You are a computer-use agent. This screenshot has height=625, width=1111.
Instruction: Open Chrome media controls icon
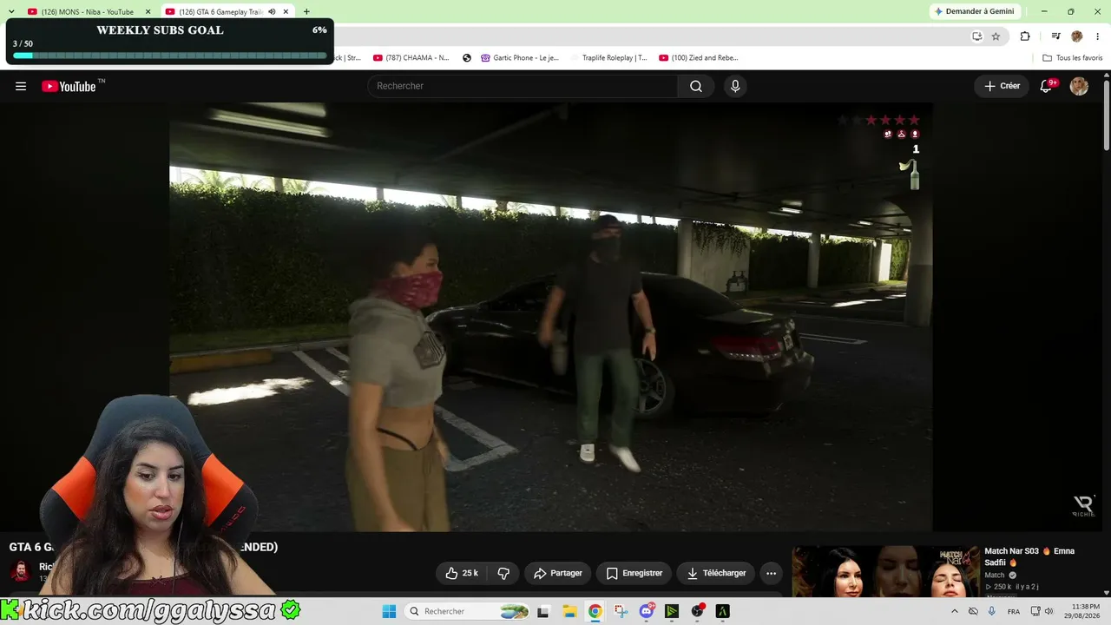[1055, 36]
